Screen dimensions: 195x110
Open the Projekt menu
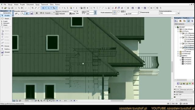coord(22,5)
